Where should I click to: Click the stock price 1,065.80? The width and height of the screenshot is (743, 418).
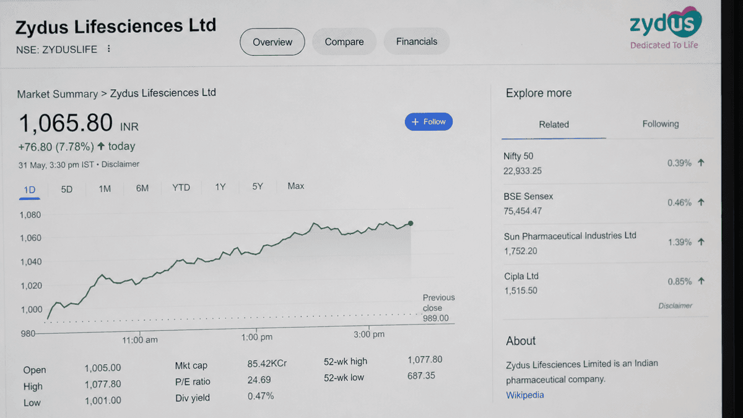(66, 123)
